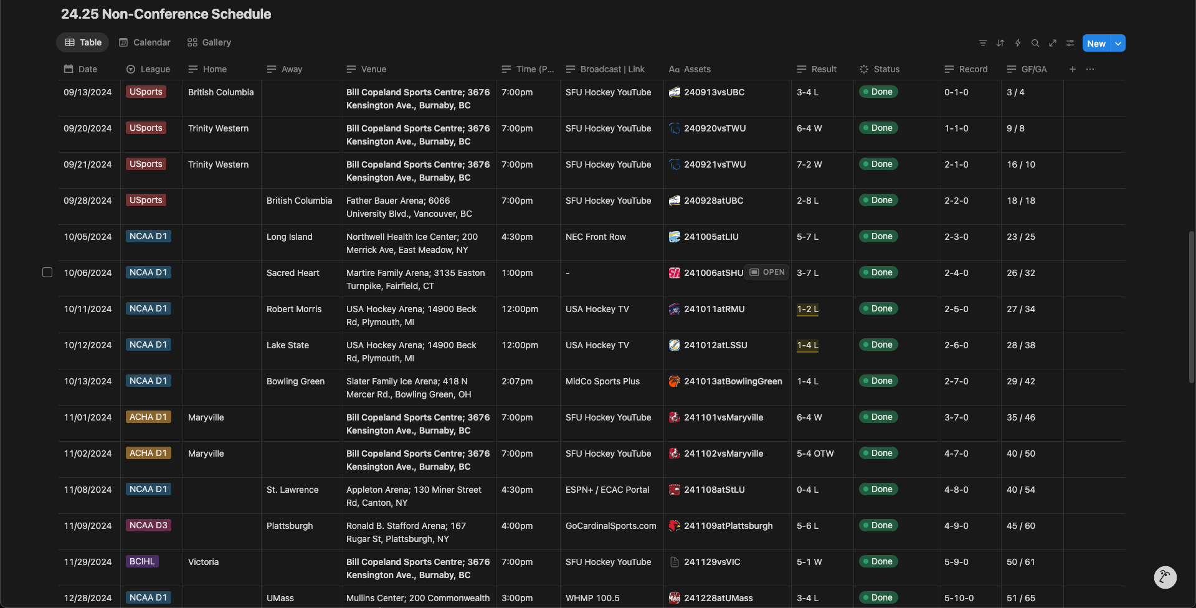The width and height of the screenshot is (1196, 608).
Task: Open the 241109atPlattsburgh page icon
Action: point(674,526)
